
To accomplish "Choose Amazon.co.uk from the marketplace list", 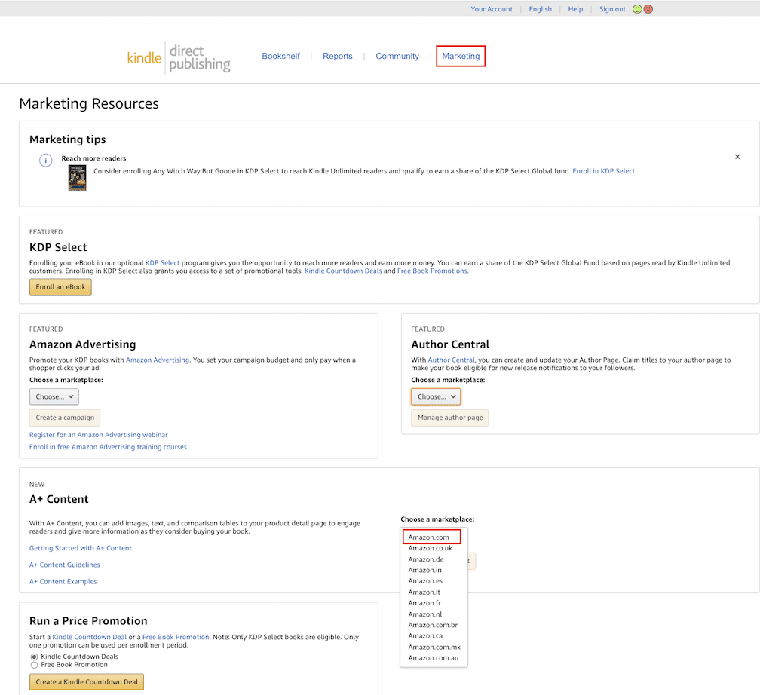I will [x=430, y=548].
